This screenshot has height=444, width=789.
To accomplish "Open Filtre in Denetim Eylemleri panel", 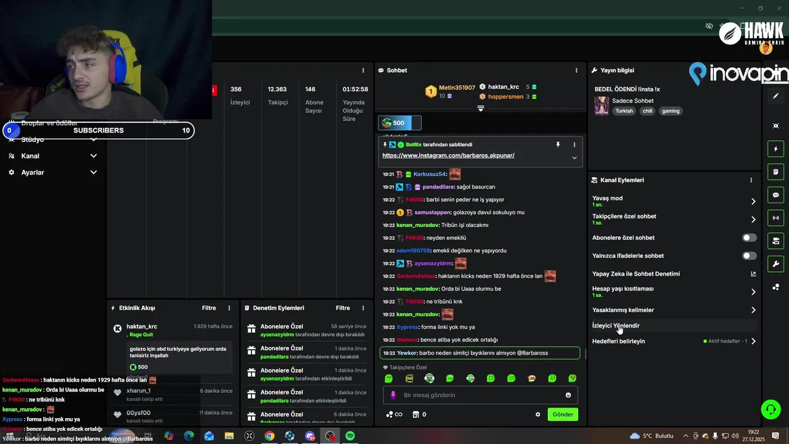I will point(343,308).
